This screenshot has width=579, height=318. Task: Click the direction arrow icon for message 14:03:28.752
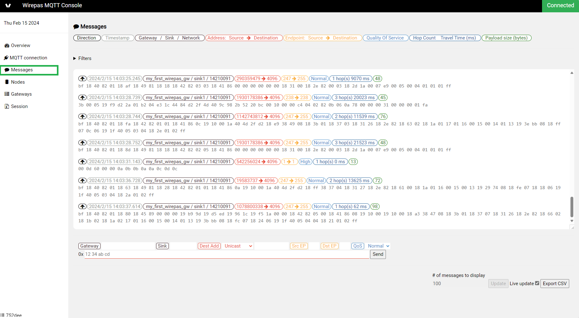[x=82, y=143]
